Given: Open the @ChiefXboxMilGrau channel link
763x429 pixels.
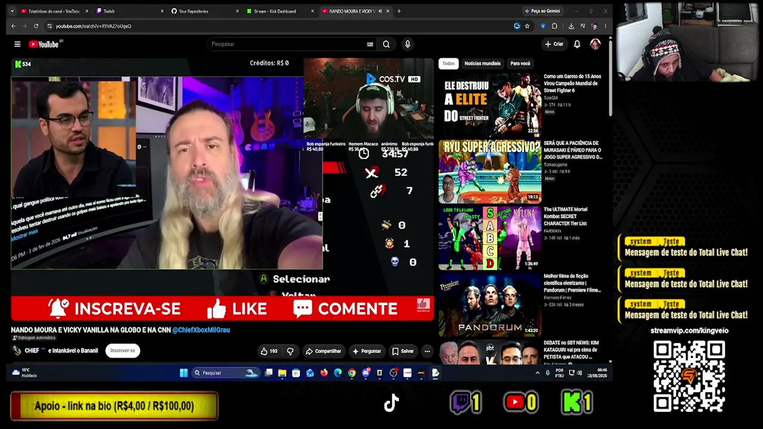Looking at the screenshot, I should (201, 330).
